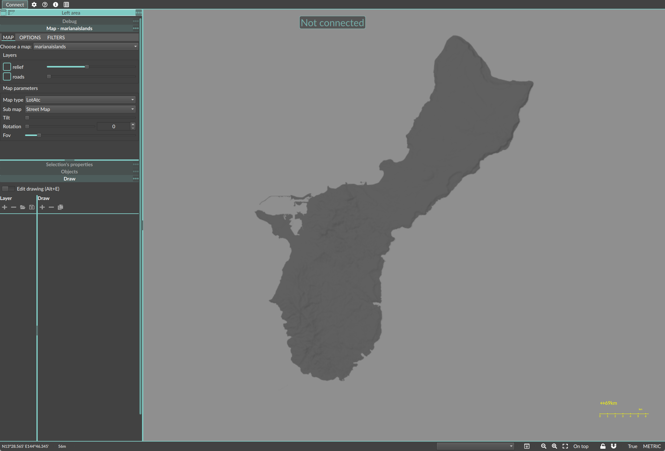Open a saved layer using the folder icon
This screenshot has height=451, width=665.
point(22,207)
